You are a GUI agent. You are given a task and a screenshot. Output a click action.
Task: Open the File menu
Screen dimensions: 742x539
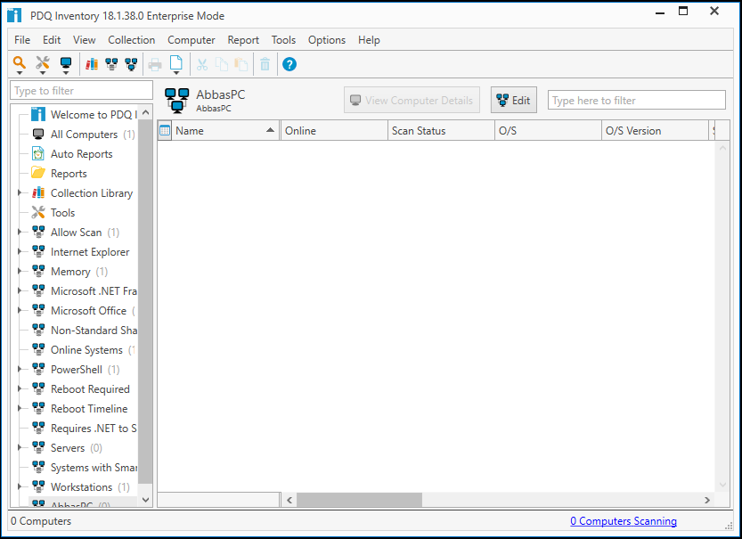(22, 40)
